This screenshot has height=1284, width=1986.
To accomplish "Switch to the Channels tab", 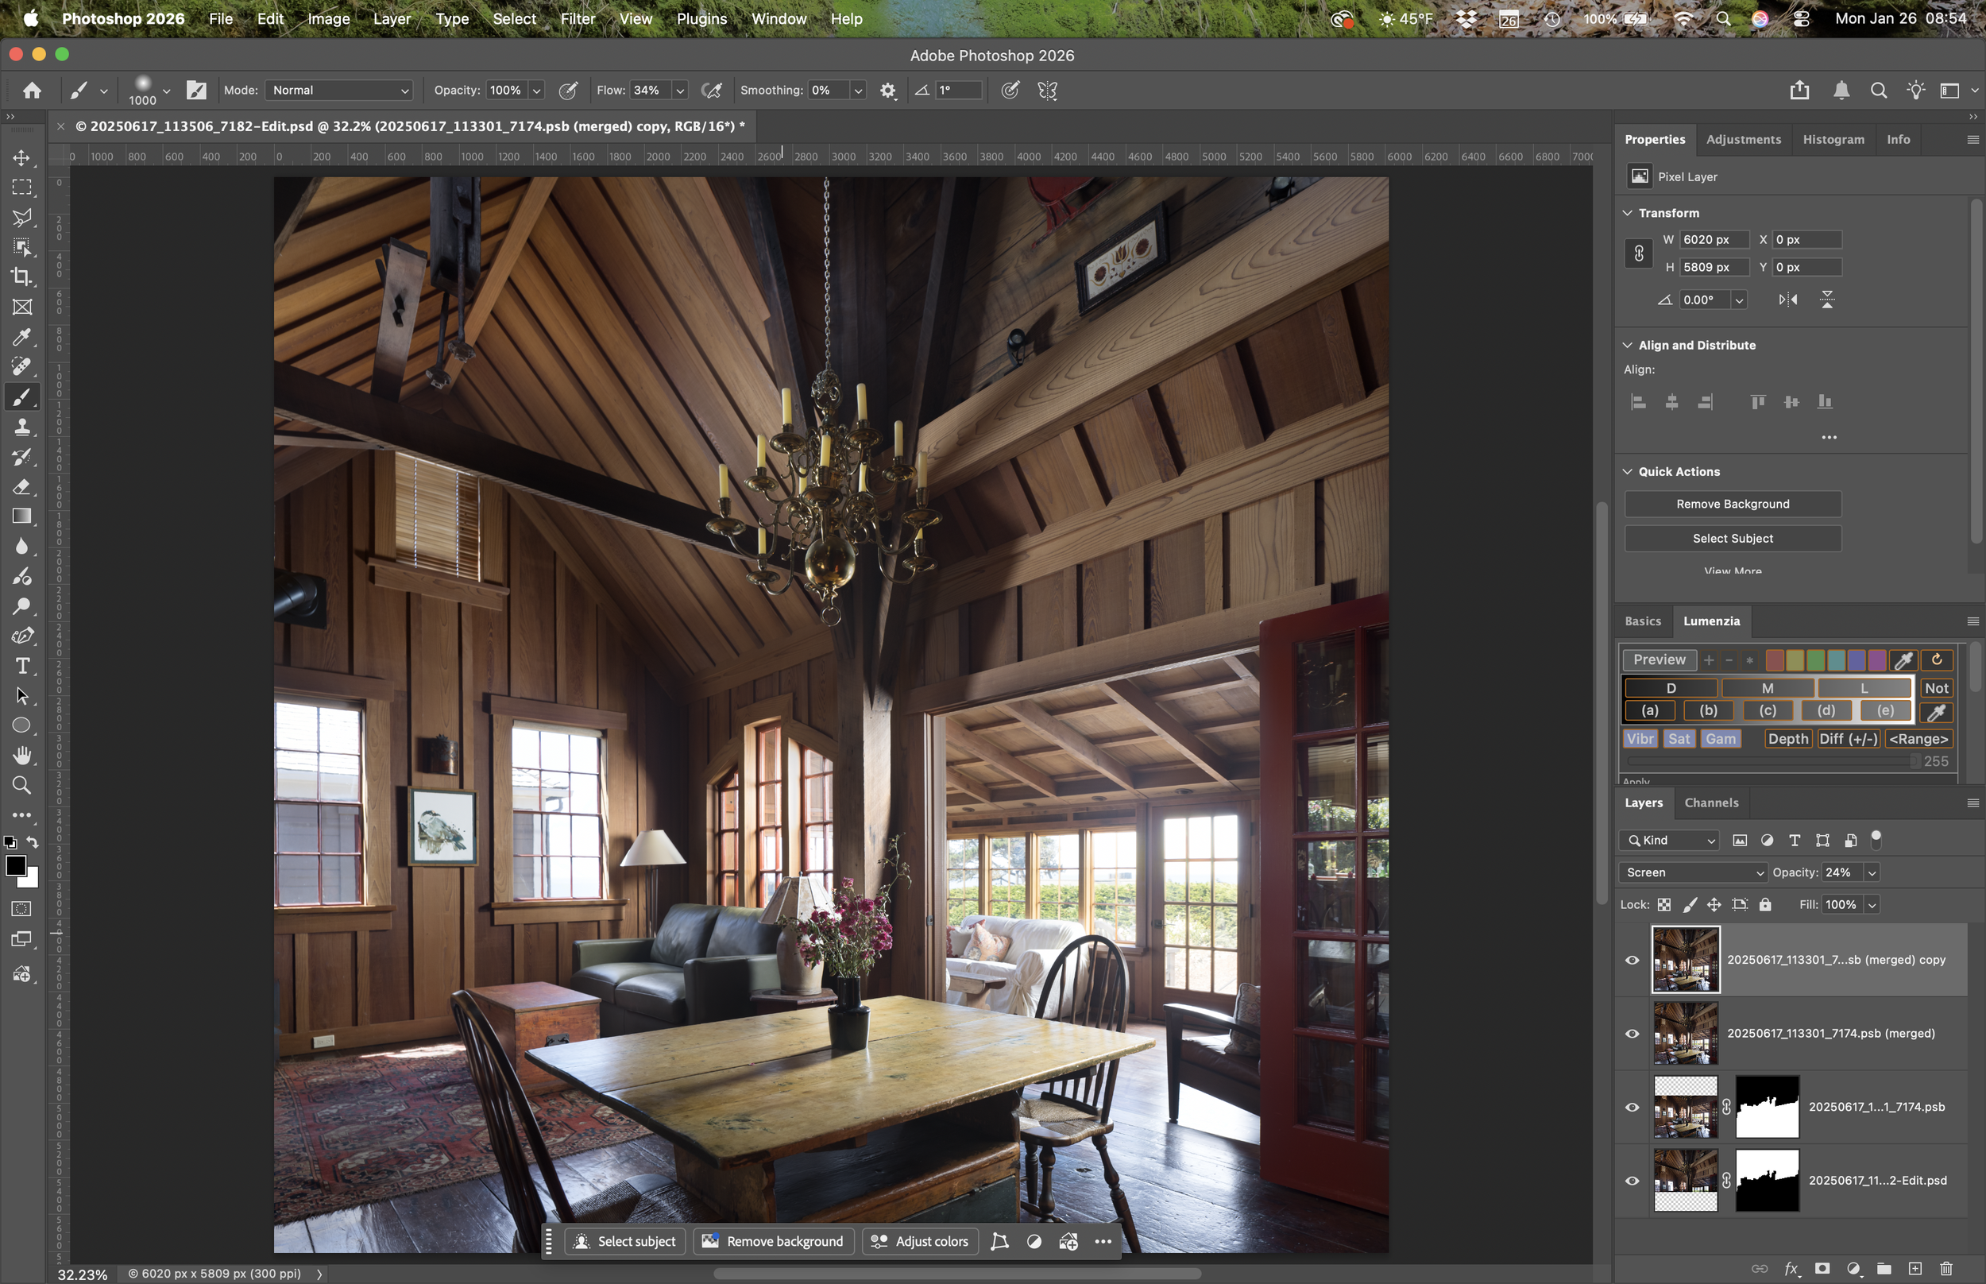I will (x=1711, y=802).
